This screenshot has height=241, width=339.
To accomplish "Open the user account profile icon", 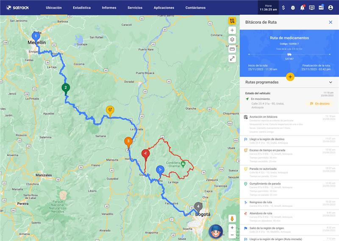I will point(331,8).
